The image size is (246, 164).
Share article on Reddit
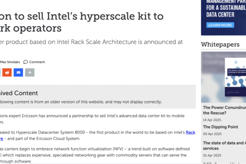click(7, 72)
